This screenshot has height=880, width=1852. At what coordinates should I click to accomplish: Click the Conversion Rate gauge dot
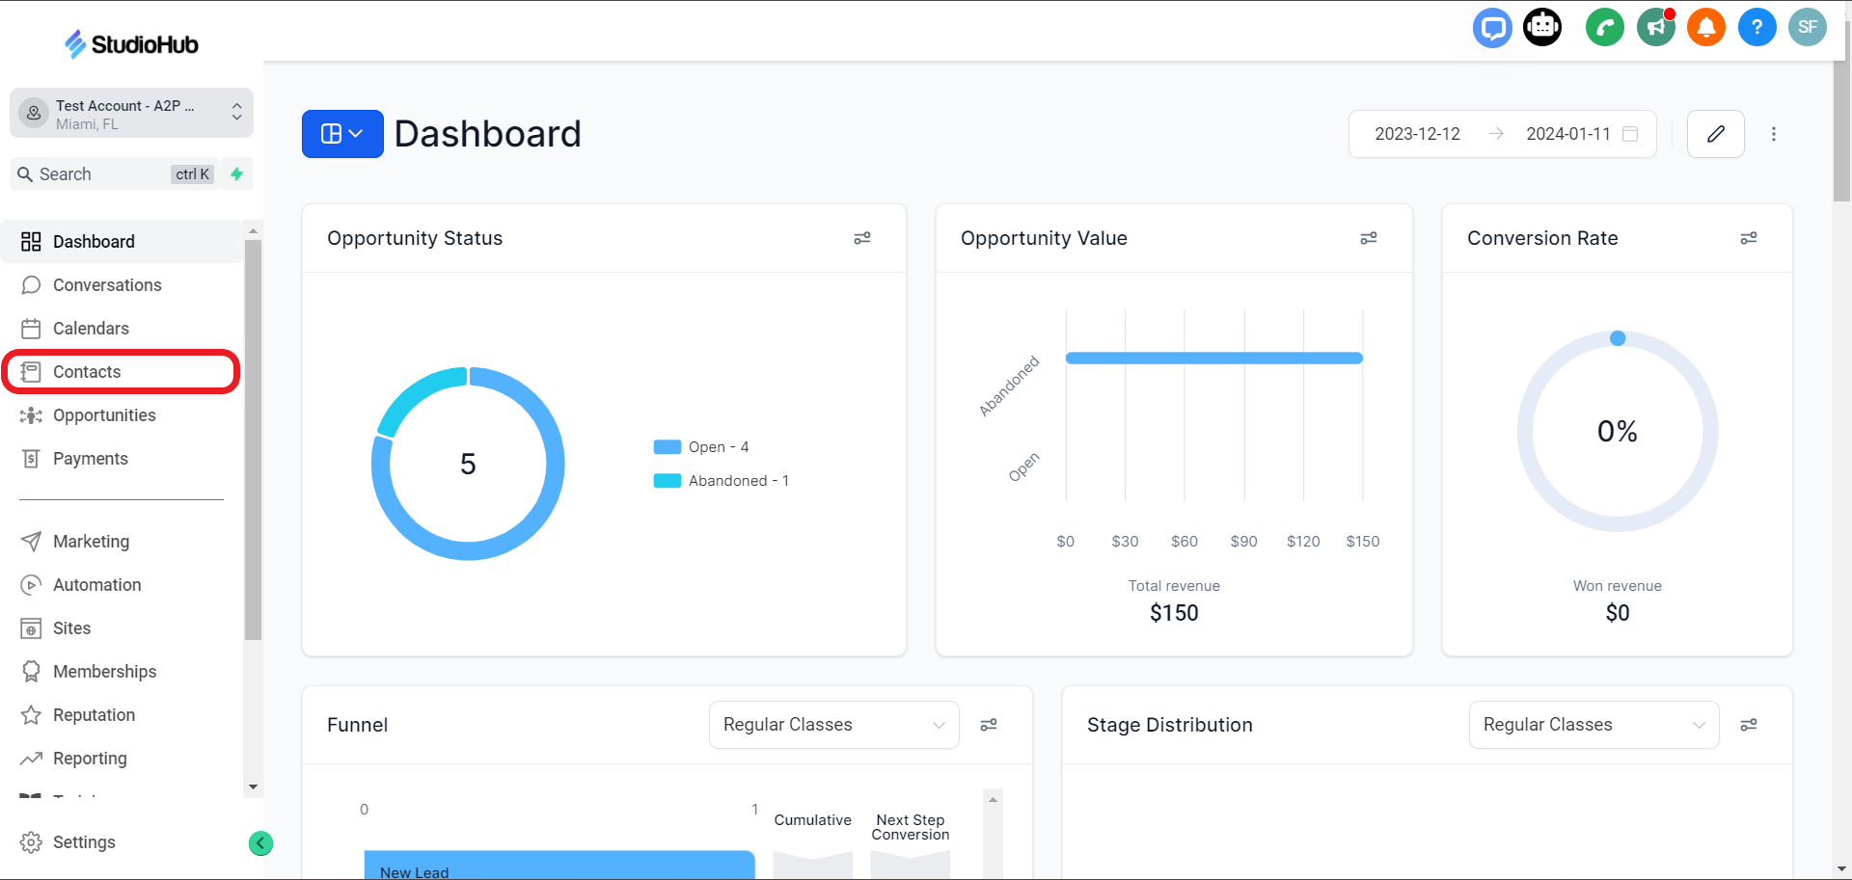[x=1618, y=338]
